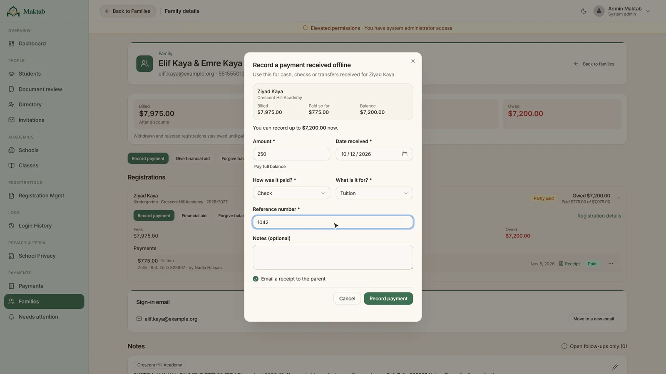Open Needs attention in sidebar
The height and width of the screenshot is (374, 666).
[44, 317]
